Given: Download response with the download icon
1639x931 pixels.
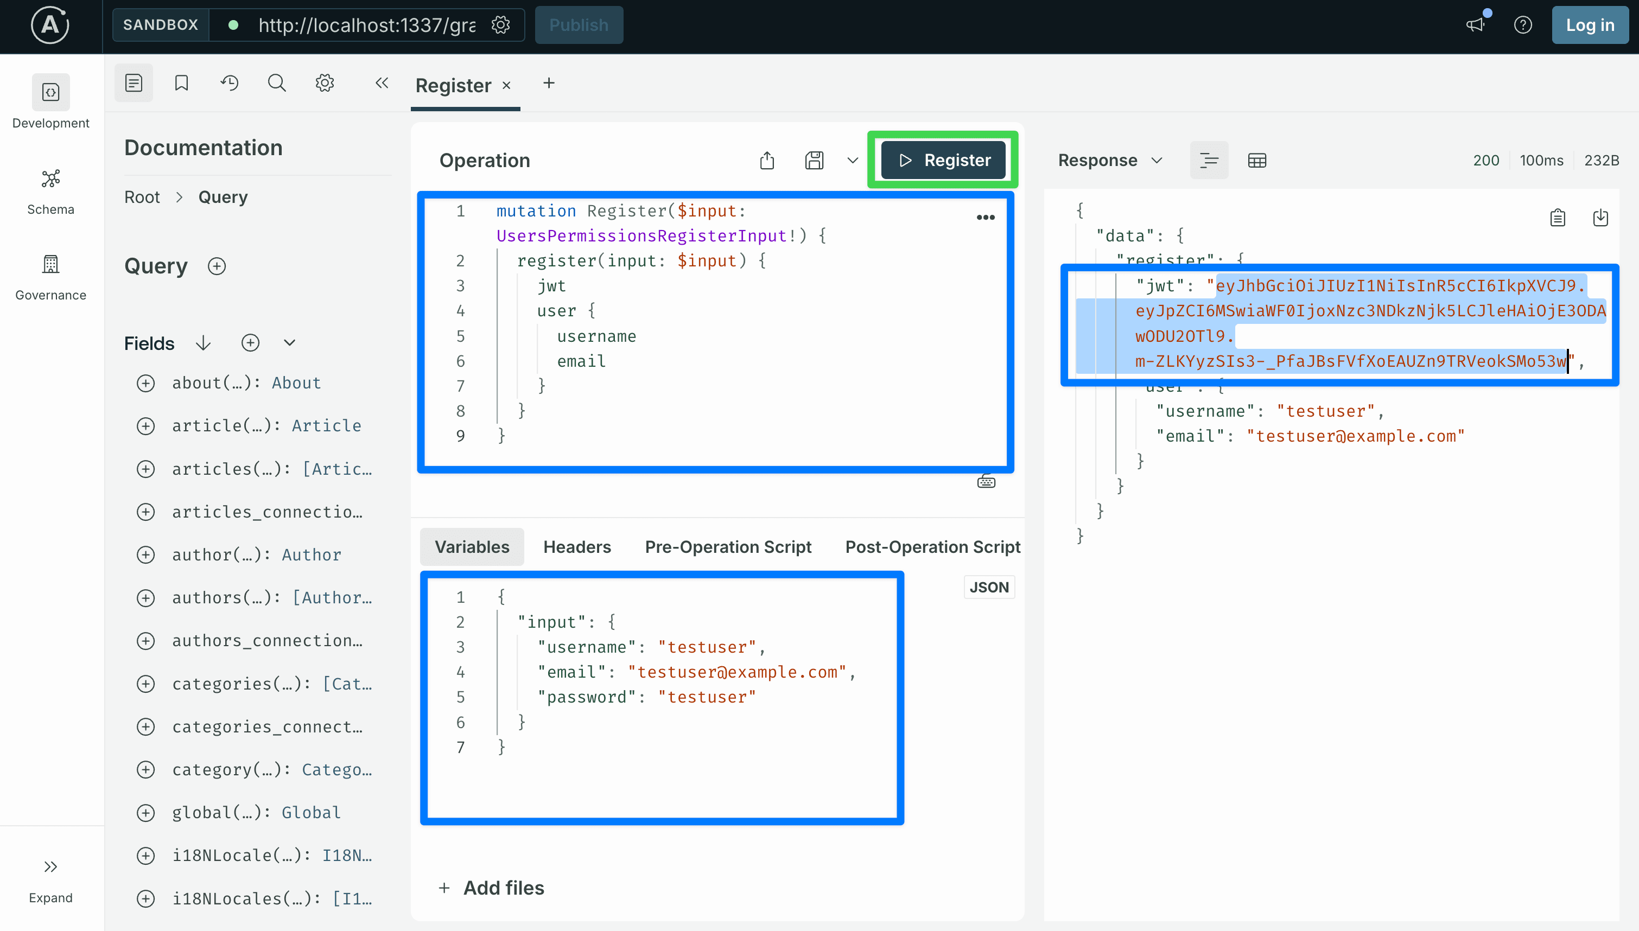Looking at the screenshot, I should click(1600, 218).
